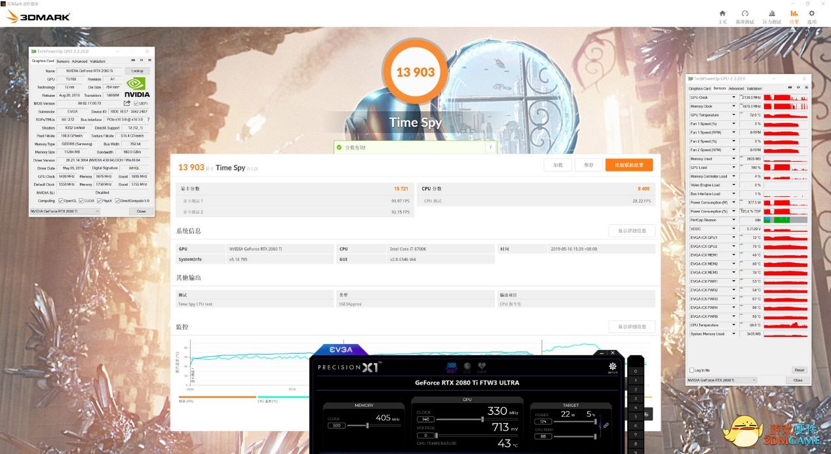This screenshot has height=454, width=831.
Task: Click the Save (保存) button
Action: (x=589, y=165)
